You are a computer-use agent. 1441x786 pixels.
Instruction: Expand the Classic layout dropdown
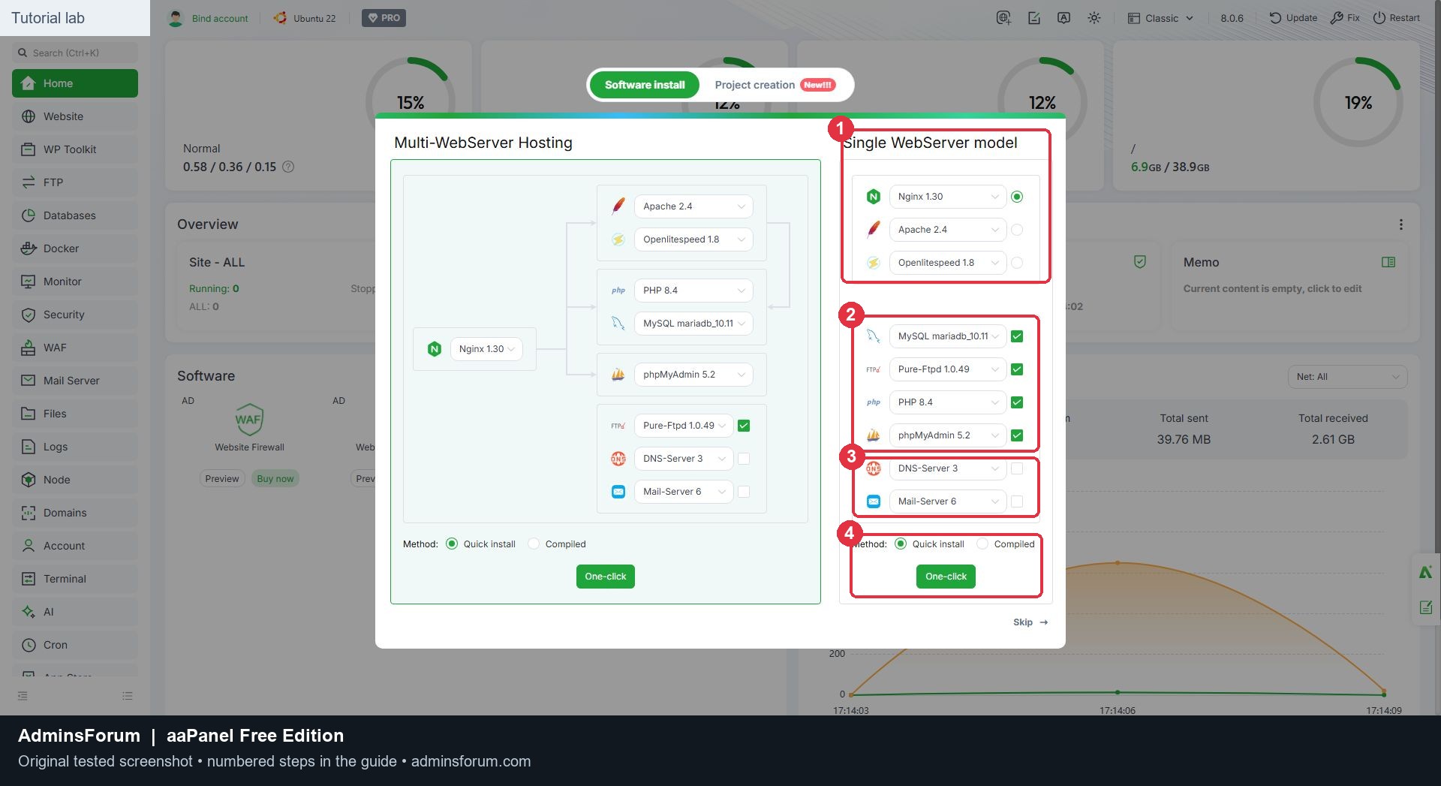click(1160, 18)
